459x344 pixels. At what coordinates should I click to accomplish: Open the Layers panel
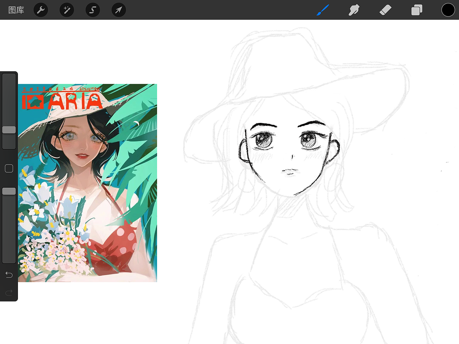[417, 10]
